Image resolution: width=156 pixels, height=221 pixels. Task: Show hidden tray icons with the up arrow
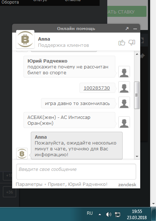[100, 214]
